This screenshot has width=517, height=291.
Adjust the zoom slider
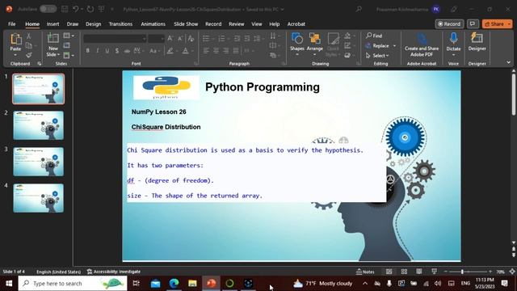462,272
